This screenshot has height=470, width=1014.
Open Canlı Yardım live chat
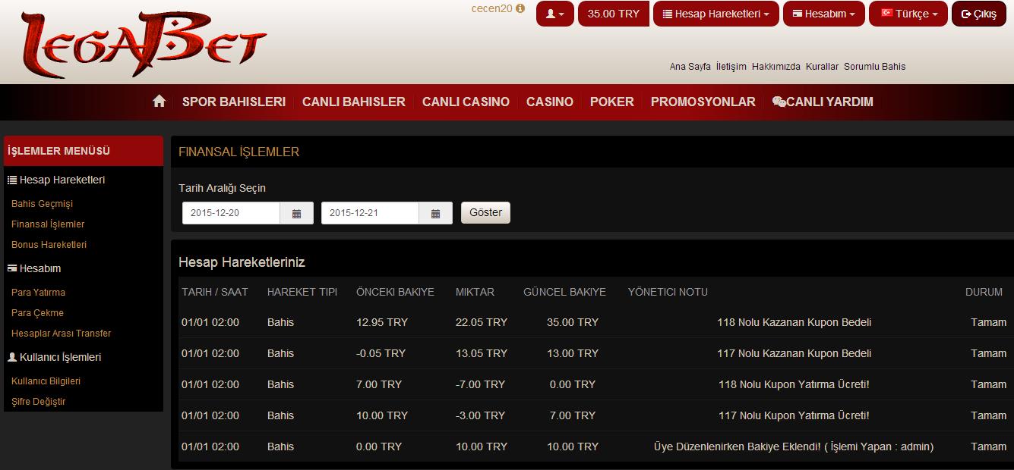coord(823,102)
